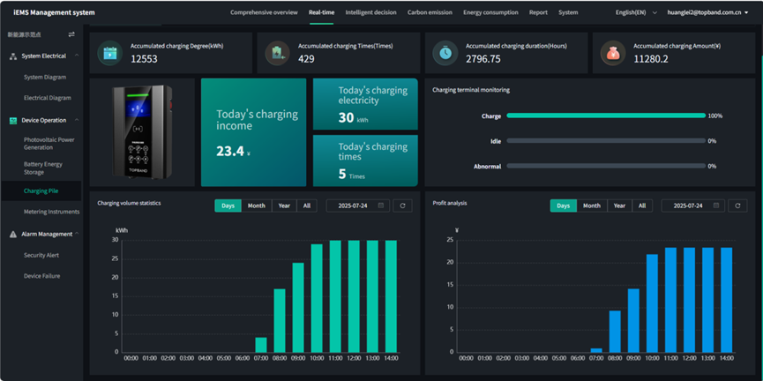This screenshot has height=381, width=763.
Task: Refresh the Profit analysis chart
Action: tap(737, 205)
